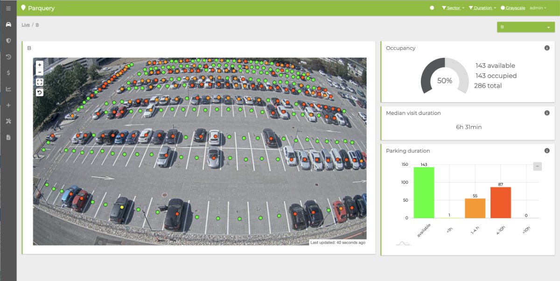This screenshot has height=281, width=560.
Task: Reset the parking image view rotation
Action: (x=40, y=92)
